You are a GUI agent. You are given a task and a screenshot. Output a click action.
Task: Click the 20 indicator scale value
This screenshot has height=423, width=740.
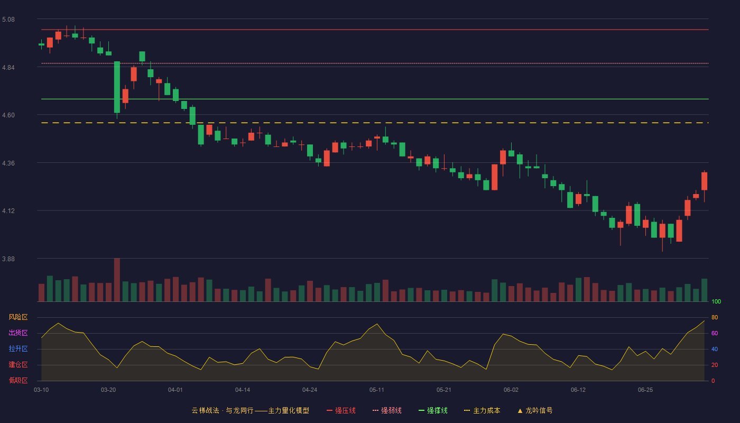[x=715, y=365]
